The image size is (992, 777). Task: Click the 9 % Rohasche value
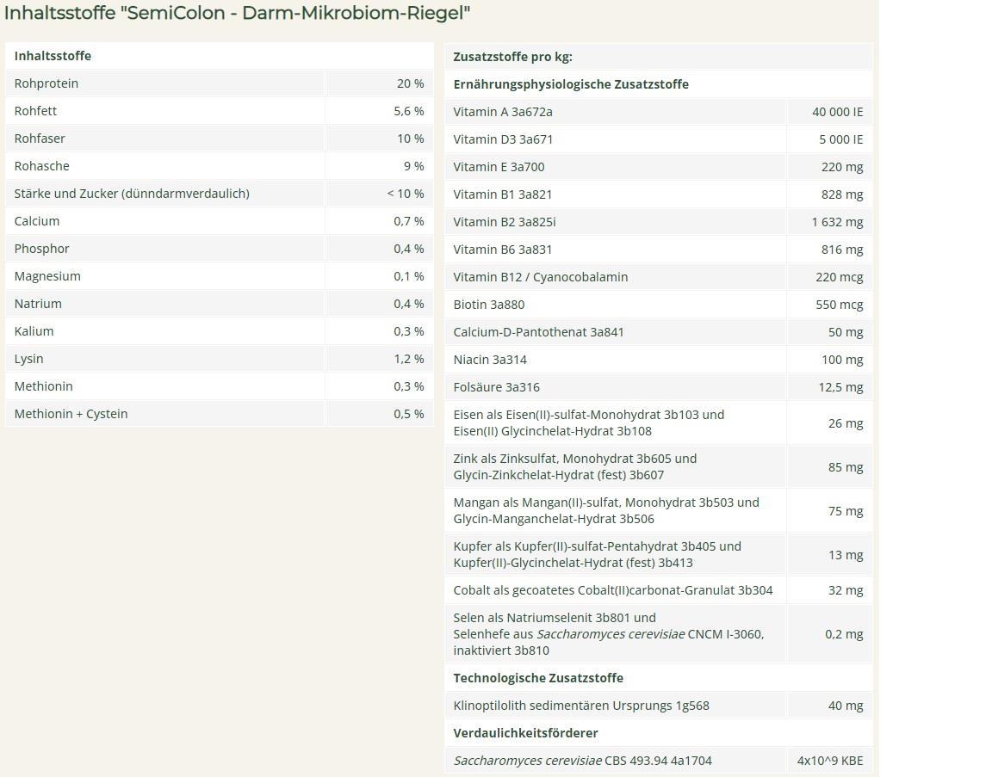(413, 166)
